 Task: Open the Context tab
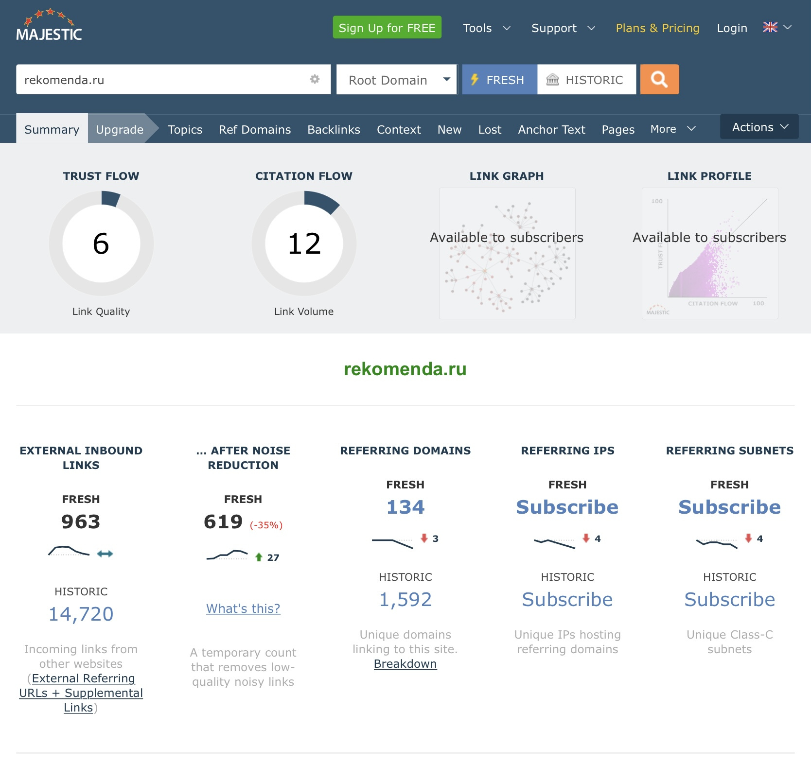(399, 129)
